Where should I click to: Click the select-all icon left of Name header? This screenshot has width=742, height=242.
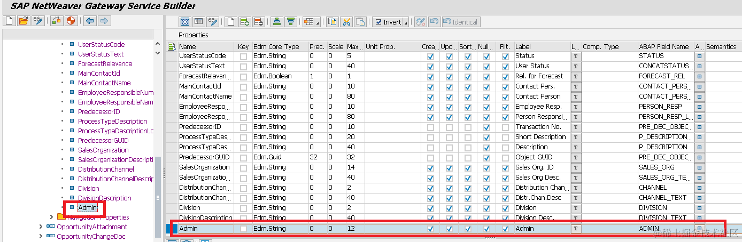172,47
